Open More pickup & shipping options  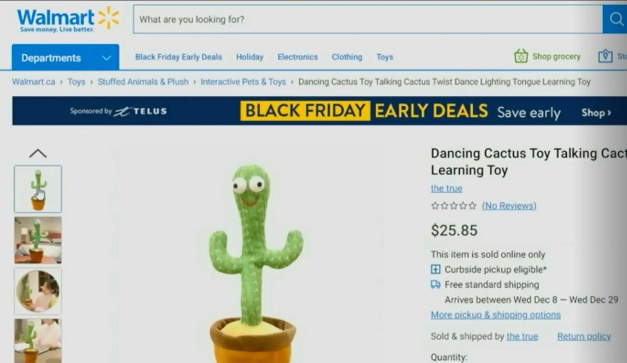pyautogui.click(x=496, y=315)
